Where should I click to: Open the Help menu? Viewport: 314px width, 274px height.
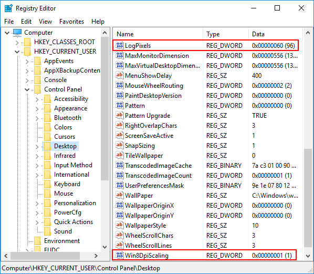[x=98, y=22]
